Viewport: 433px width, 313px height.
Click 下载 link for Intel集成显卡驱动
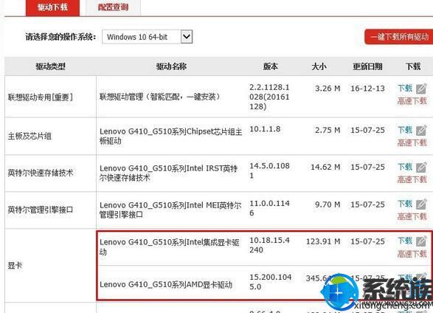click(x=405, y=241)
